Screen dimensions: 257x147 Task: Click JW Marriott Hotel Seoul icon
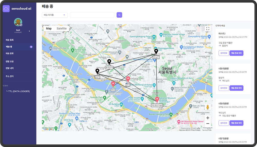click(x=179, y=122)
